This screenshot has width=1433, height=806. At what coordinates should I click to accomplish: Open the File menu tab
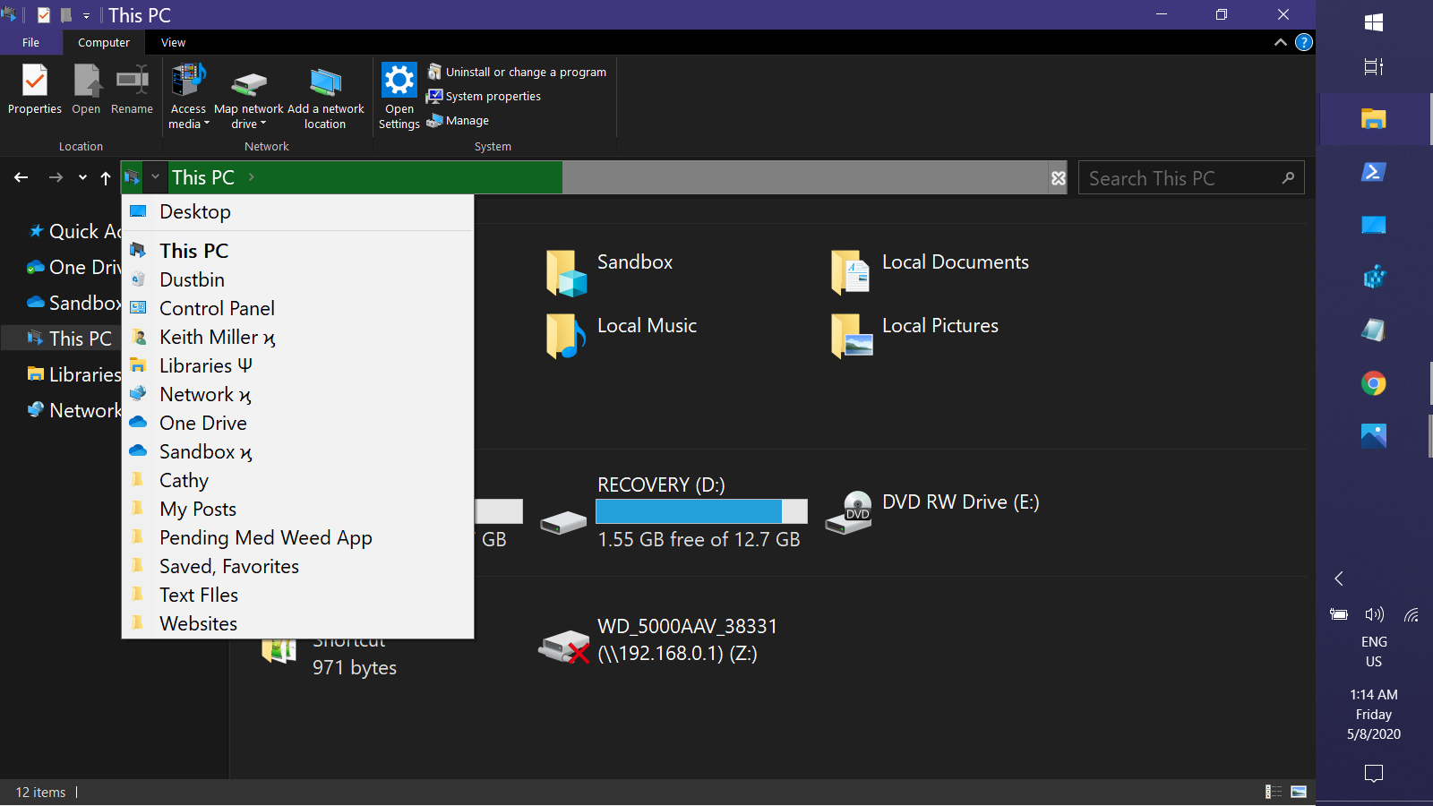click(31, 42)
